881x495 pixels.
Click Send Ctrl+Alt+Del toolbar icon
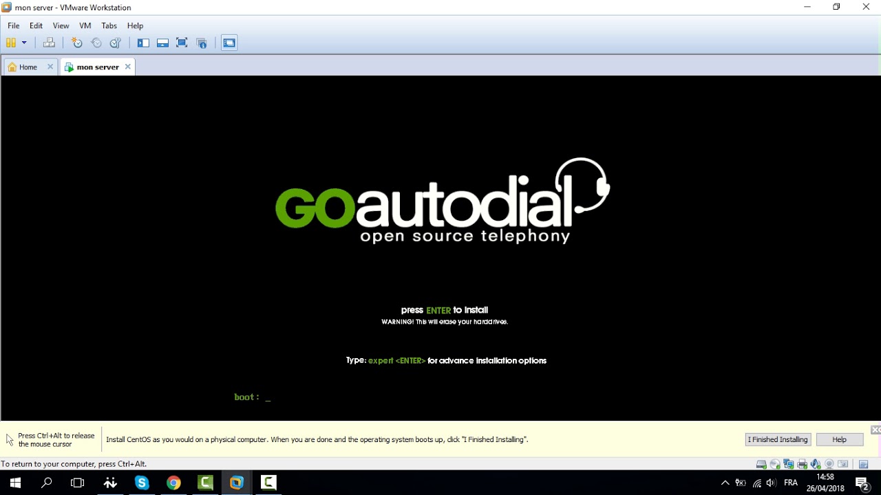point(49,43)
